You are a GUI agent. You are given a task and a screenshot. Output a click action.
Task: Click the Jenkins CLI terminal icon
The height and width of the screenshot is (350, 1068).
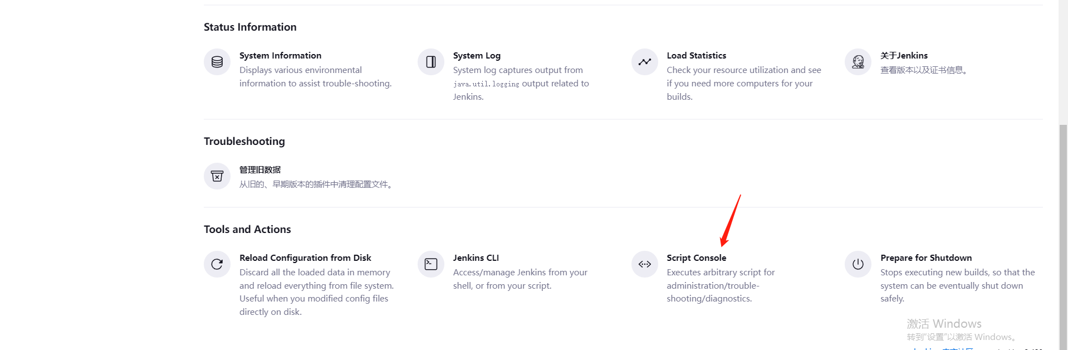tap(431, 264)
